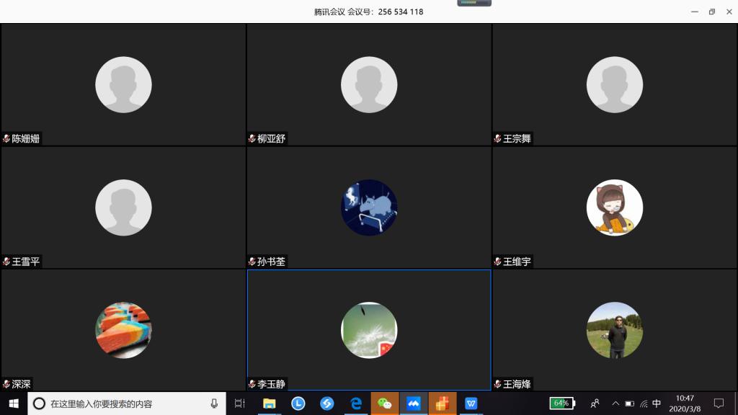Expand the hidden system tray icons
This screenshot has height=415, width=738.
pos(615,403)
